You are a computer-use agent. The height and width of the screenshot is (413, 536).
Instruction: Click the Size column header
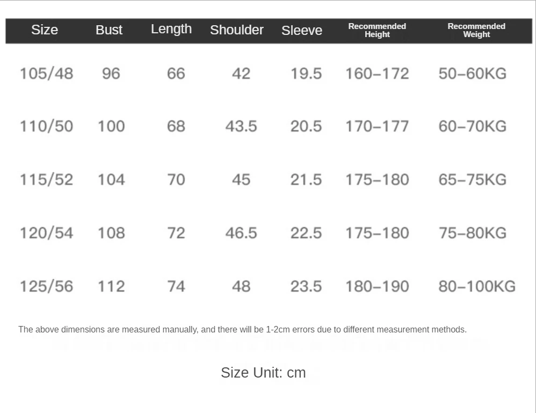click(x=45, y=30)
